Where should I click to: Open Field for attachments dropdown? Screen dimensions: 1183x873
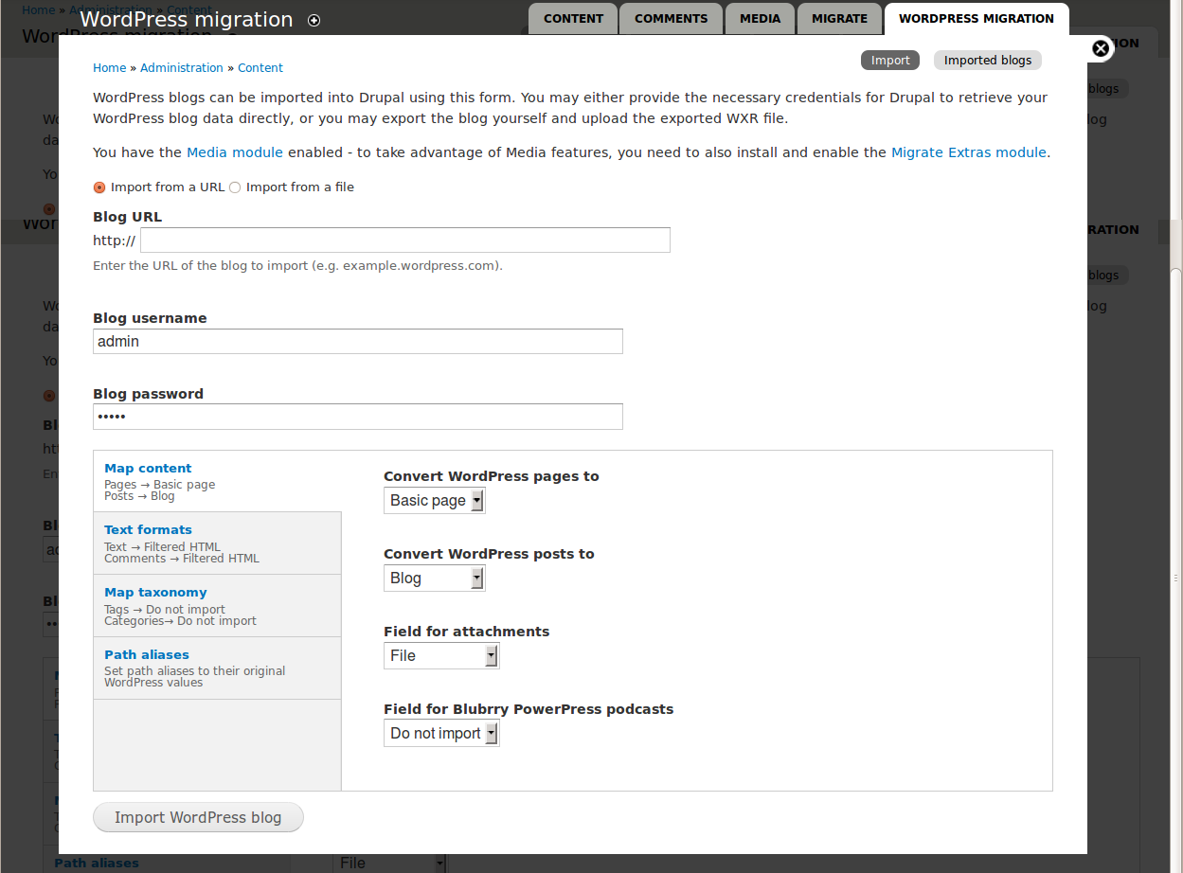(441, 655)
